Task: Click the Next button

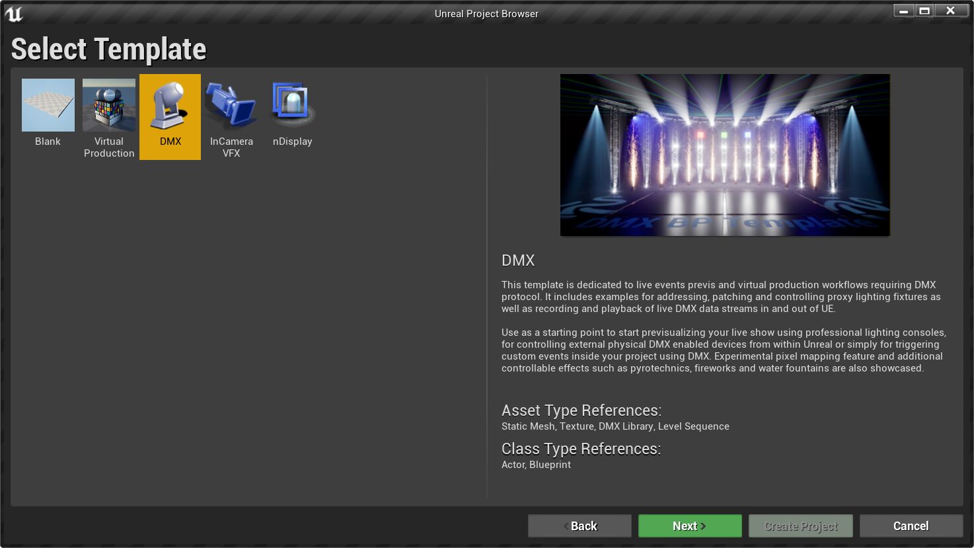Action: pyautogui.click(x=689, y=526)
